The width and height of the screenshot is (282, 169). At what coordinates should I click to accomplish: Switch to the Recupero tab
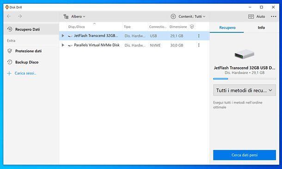click(227, 28)
